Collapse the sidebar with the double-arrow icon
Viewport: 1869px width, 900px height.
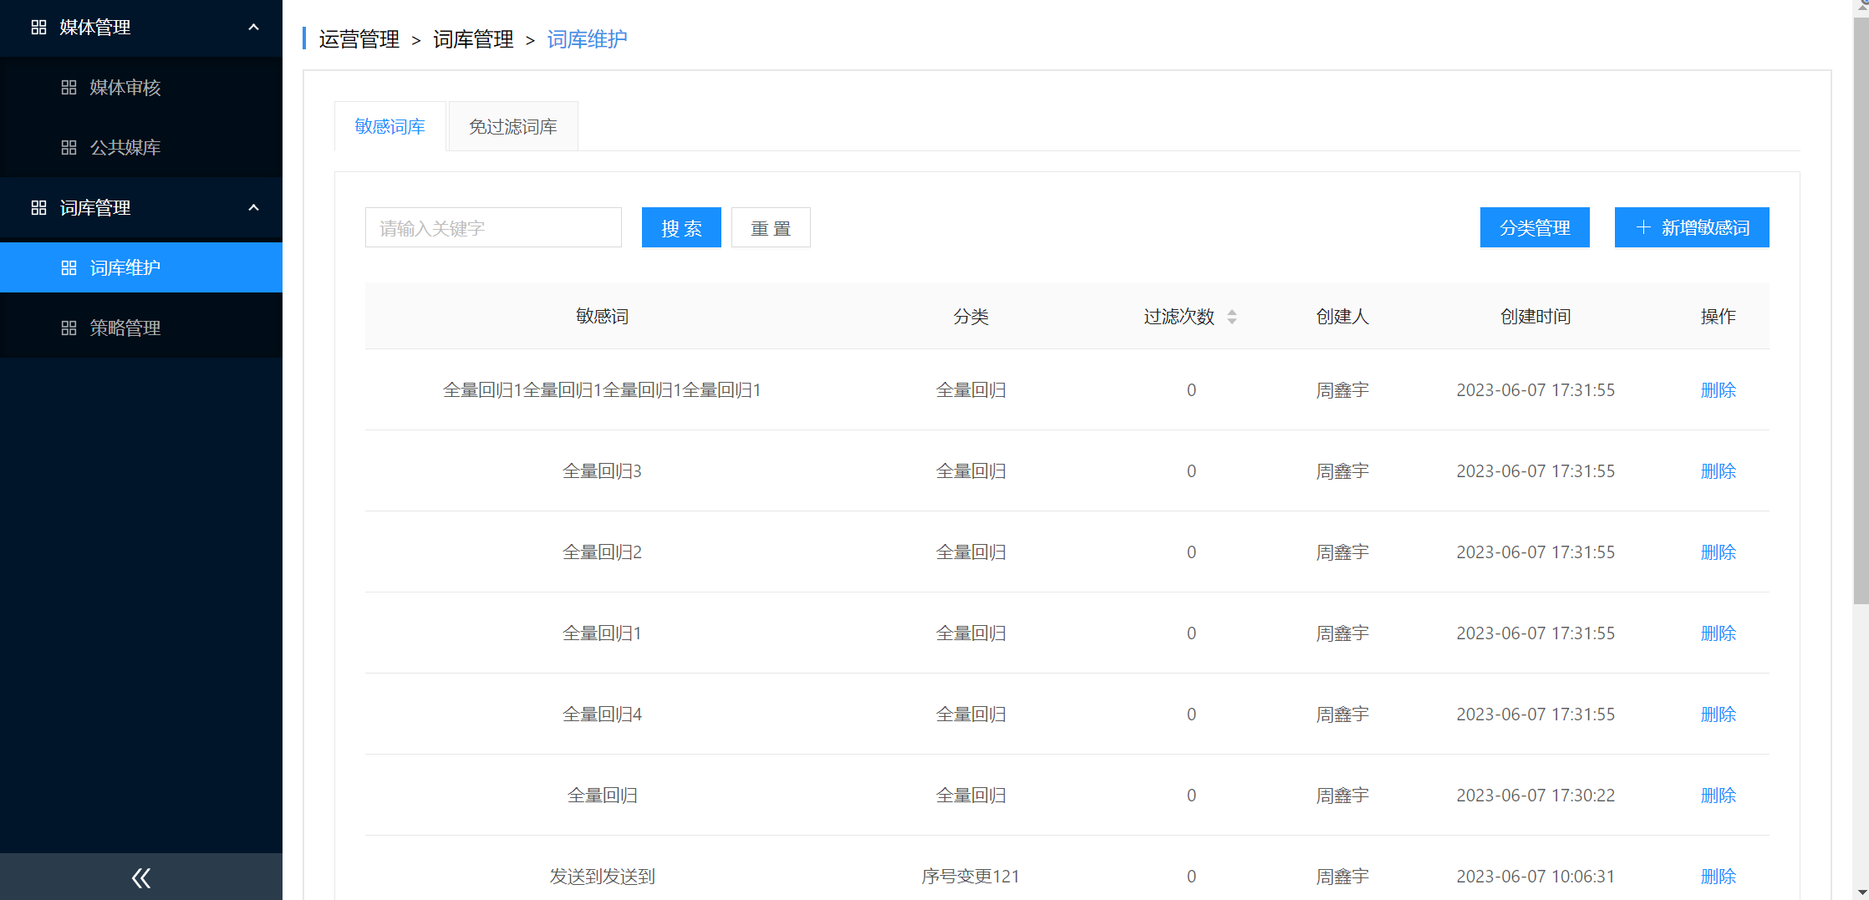click(141, 877)
